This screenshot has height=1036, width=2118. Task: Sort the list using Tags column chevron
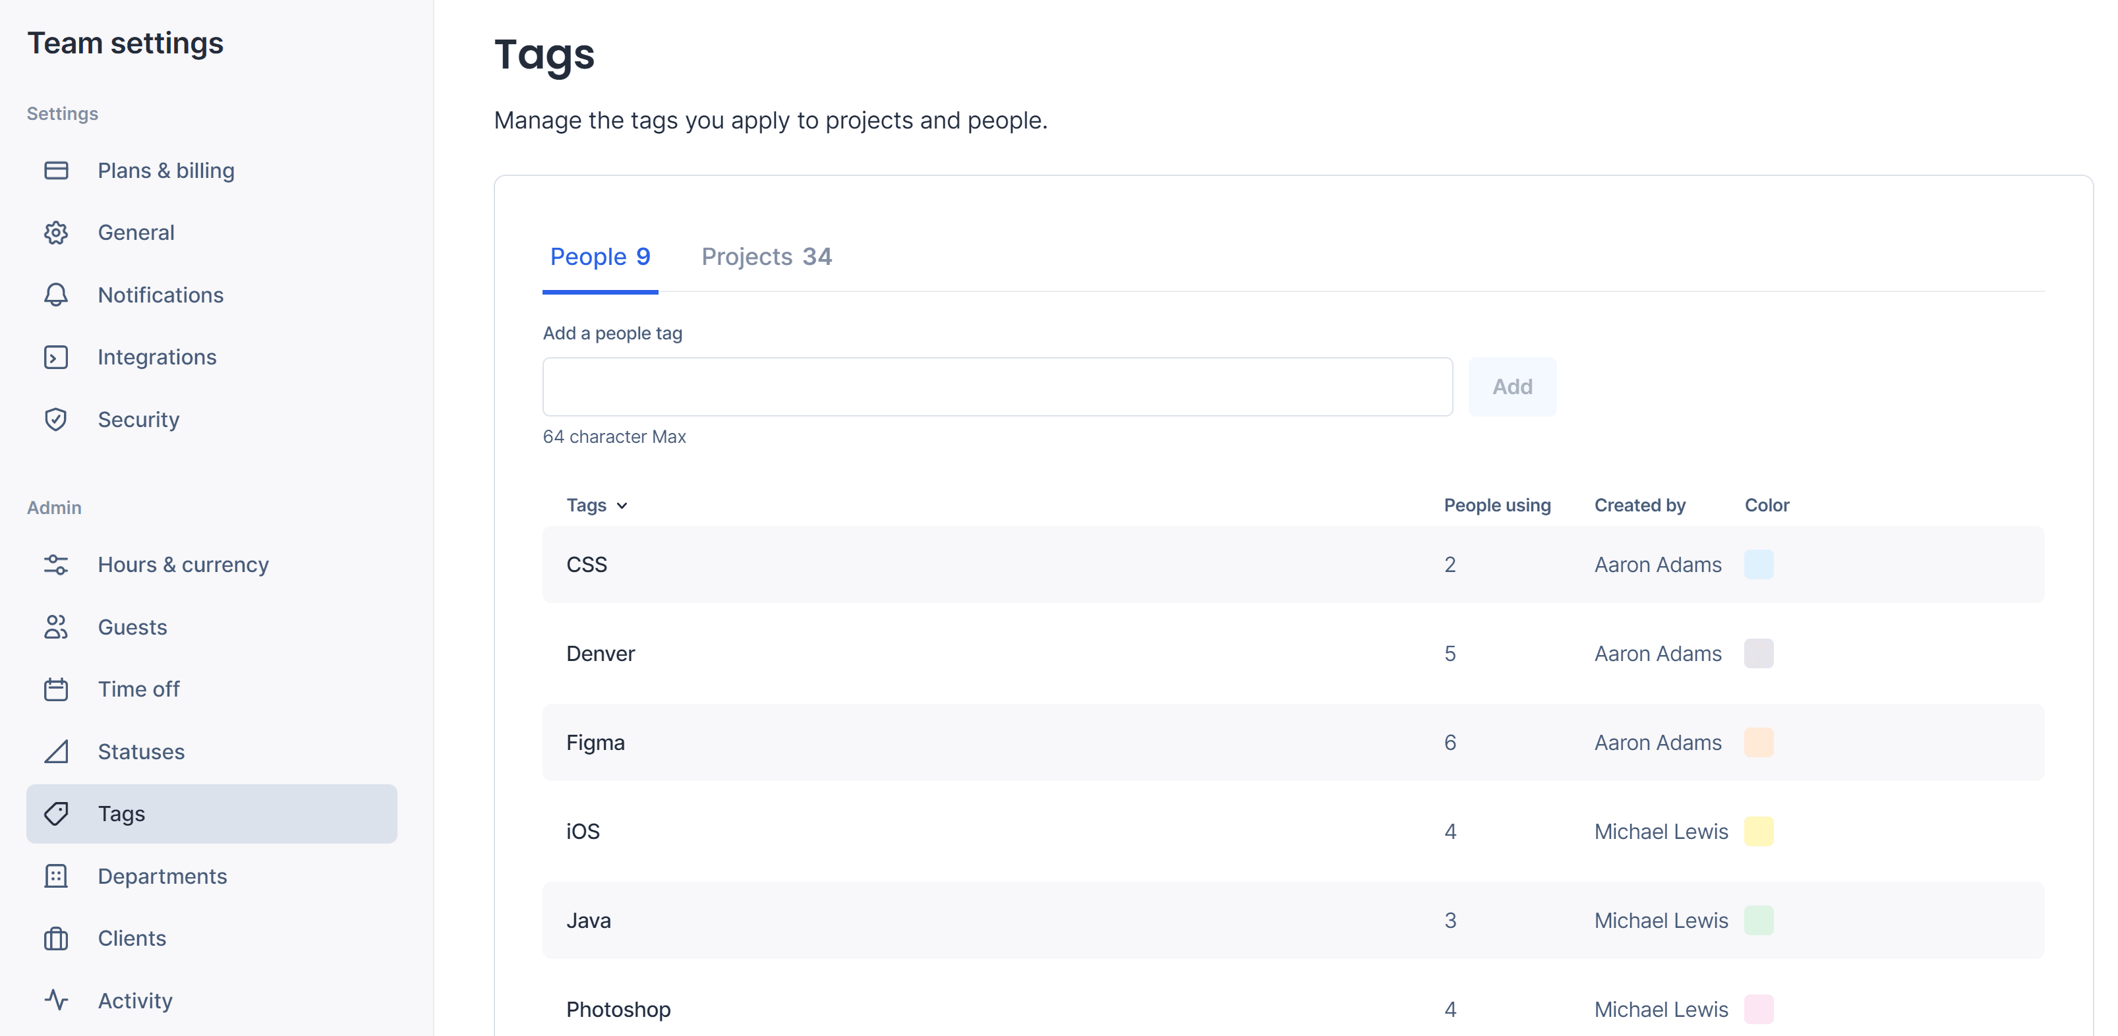point(622,505)
